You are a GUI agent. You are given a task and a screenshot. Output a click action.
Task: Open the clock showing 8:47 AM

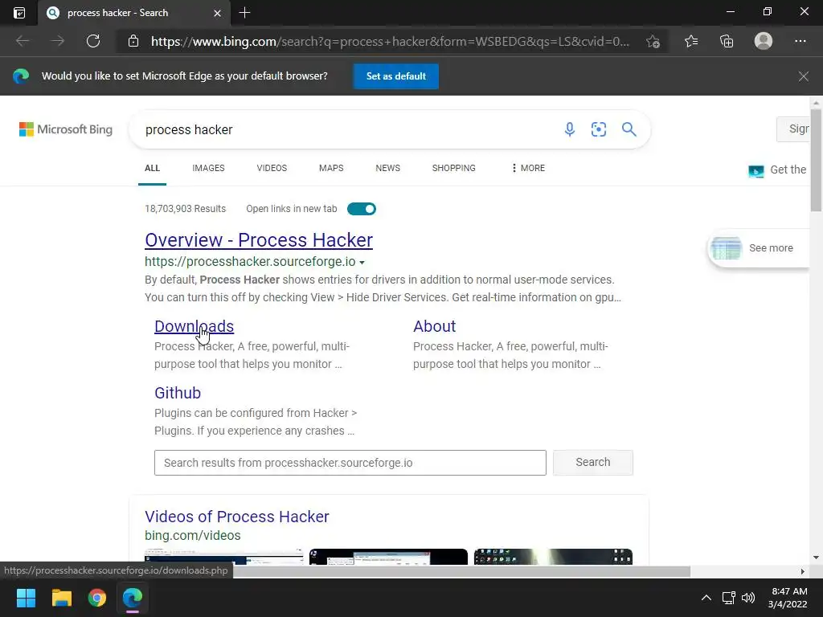[788, 598]
